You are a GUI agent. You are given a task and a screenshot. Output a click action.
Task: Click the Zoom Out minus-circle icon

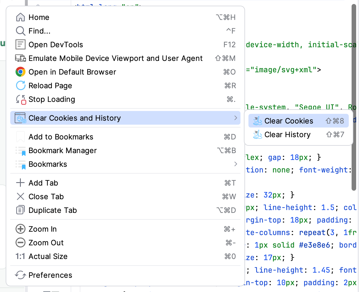pos(21,243)
